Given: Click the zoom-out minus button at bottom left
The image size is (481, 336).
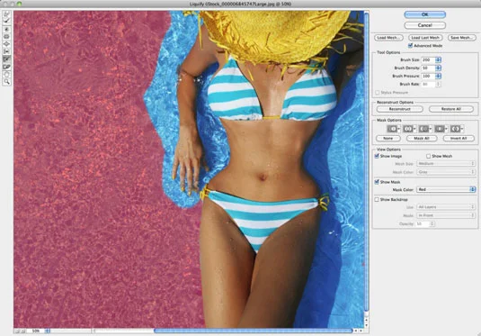Looking at the screenshot, I should point(18,331).
